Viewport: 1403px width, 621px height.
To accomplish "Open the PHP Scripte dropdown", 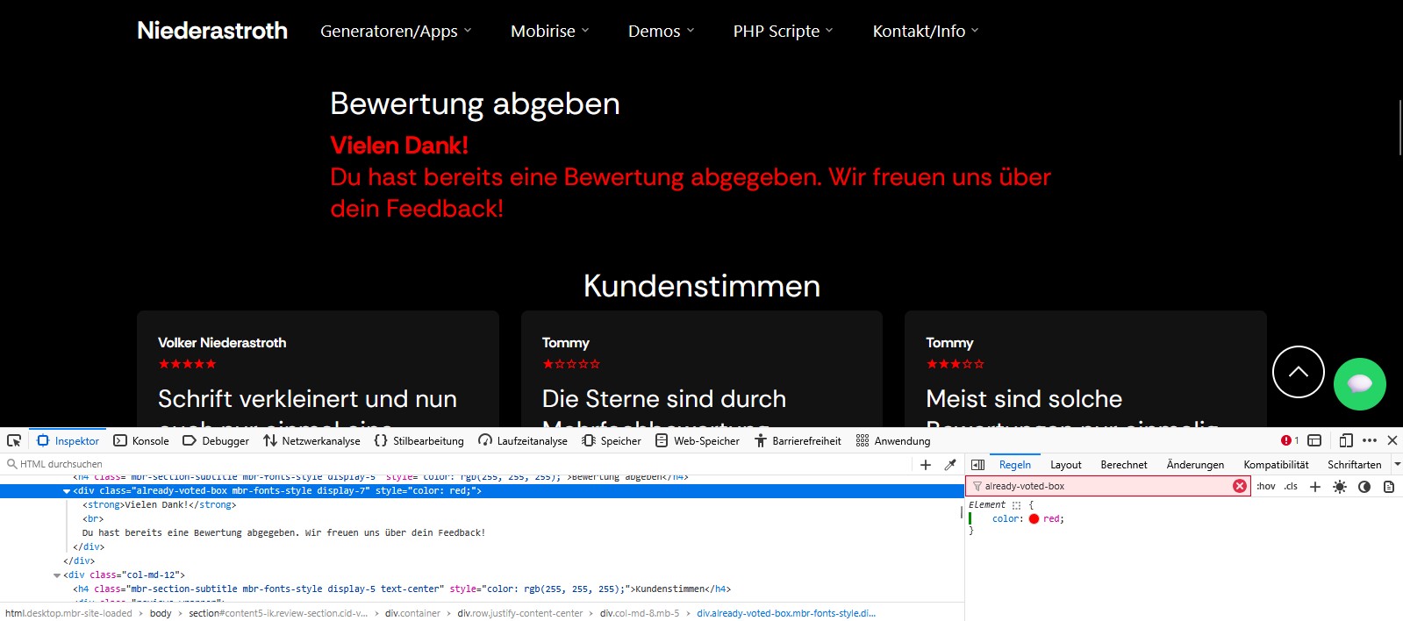I will pos(783,32).
